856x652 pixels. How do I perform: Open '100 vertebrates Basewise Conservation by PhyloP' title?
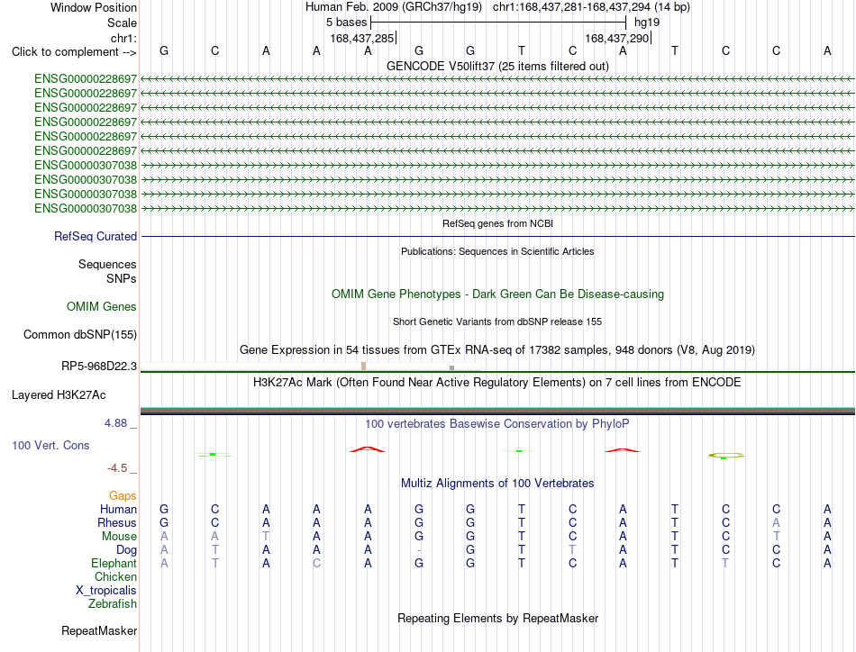[497, 424]
